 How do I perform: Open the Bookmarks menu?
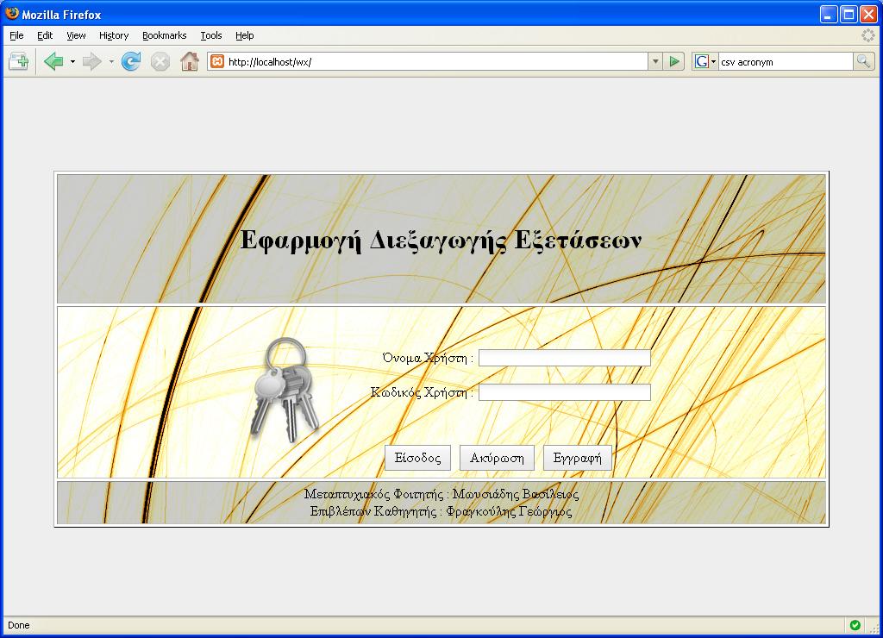[x=165, y=35]
